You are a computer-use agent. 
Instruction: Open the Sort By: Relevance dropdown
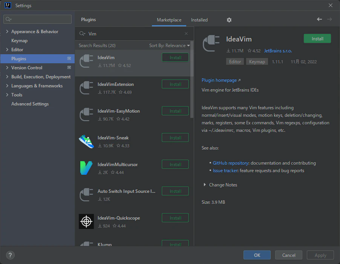[169, 46]
